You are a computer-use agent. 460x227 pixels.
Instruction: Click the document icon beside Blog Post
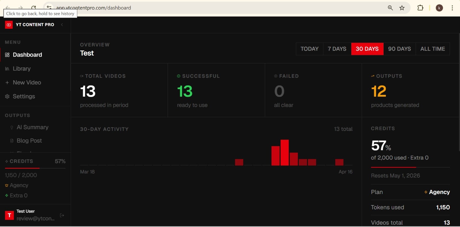point(12,141)
